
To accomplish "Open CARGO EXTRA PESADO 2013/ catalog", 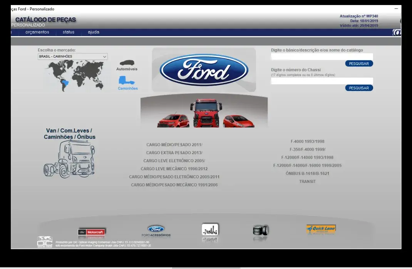I will point(174,153).
